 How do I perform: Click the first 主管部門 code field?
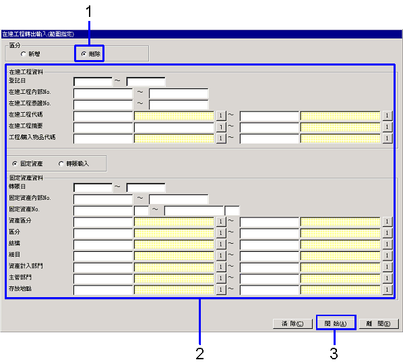pos(103,278)
